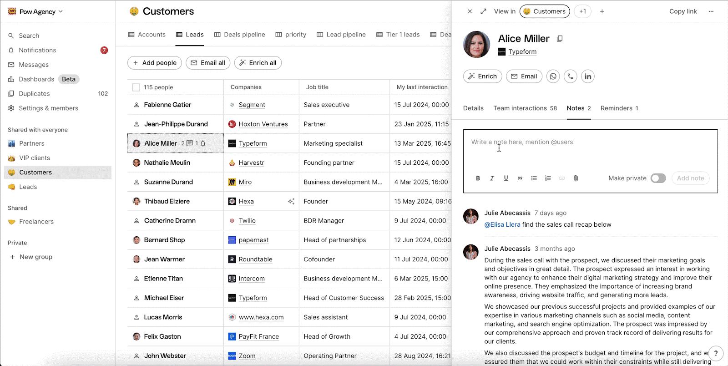
Task: Apply italic formatting in note editor
Action: tap(492, 178)
